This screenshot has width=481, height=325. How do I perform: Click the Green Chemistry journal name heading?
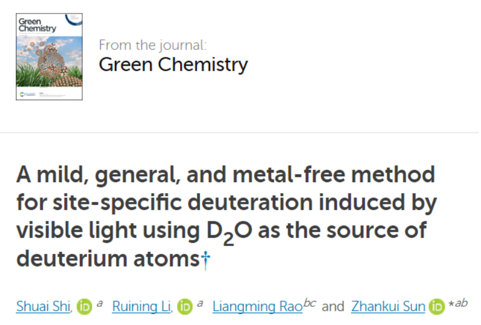[x=173, y=64]
